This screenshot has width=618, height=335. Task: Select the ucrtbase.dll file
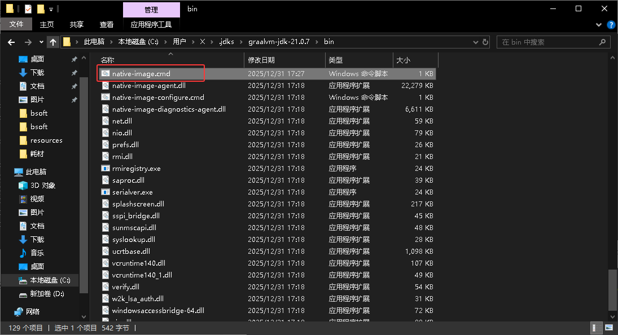point(131,251)
